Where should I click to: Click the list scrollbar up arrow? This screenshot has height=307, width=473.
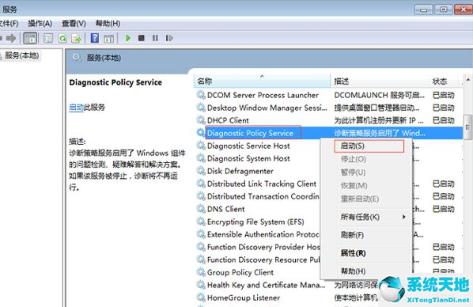pos(468,80)
